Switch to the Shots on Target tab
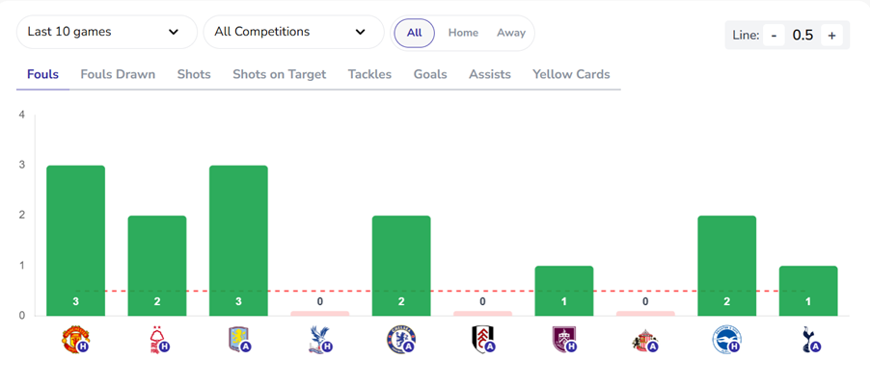The image size is (870, 386). 279,74
